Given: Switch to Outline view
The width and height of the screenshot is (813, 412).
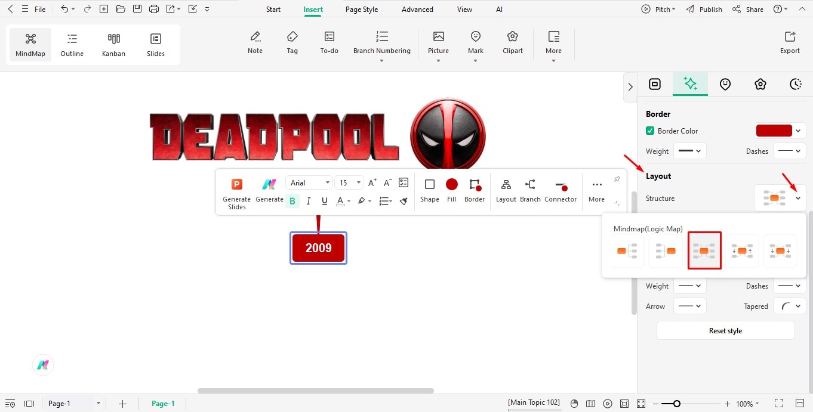Looking at the screenshot, I should [72, 45].
